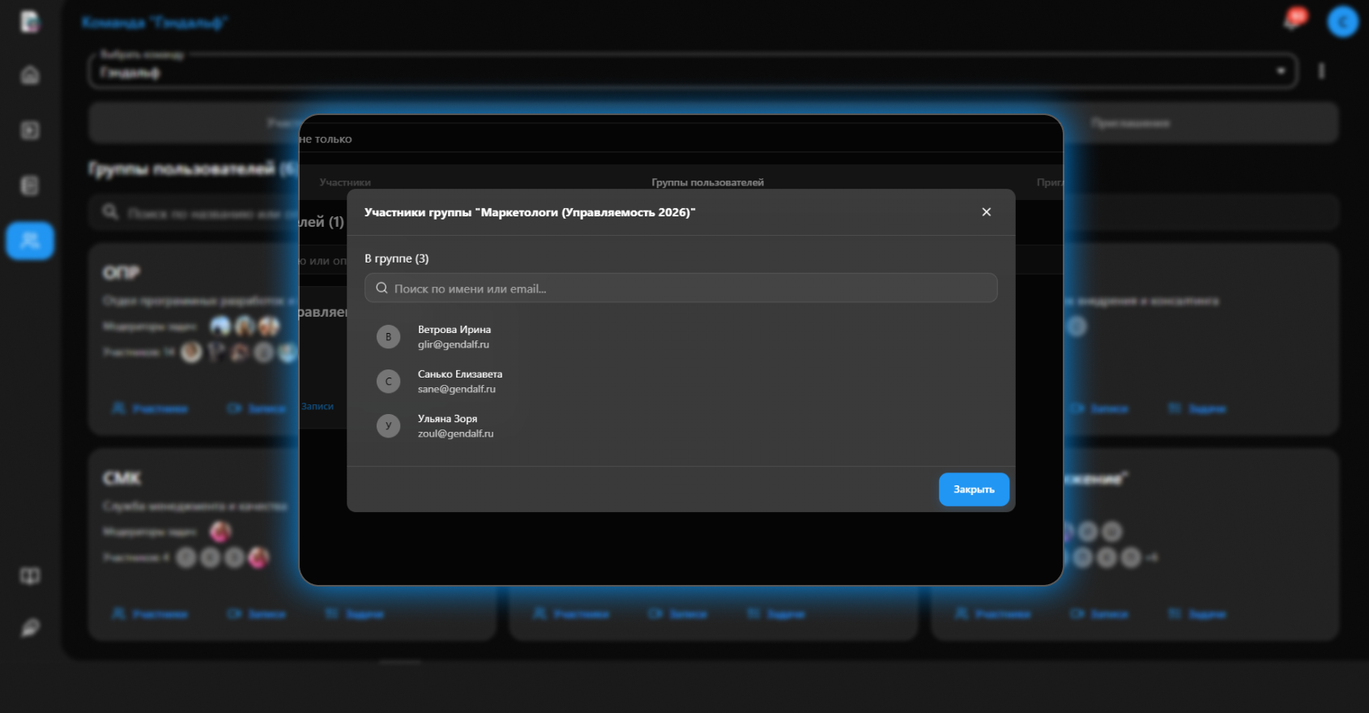Open the blue user profile avatar

(x=1341, y=22)
